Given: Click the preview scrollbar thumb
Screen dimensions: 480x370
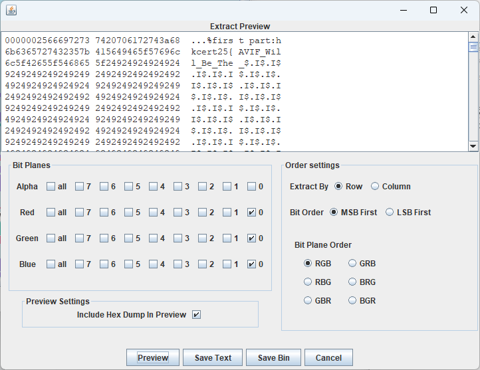Looking at the screenshot, I should tap(473, 46).
